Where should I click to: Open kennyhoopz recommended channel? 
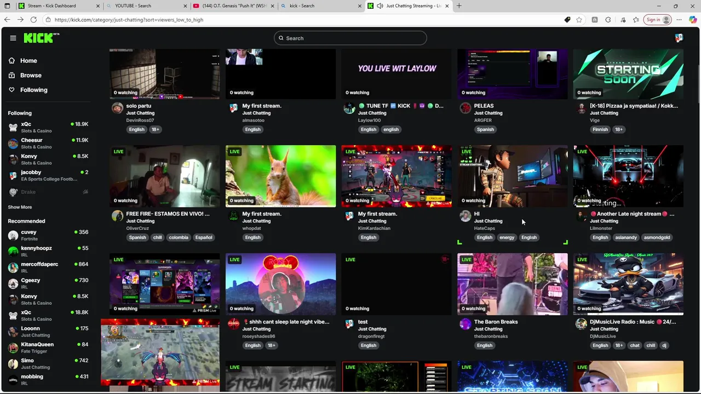48,251
